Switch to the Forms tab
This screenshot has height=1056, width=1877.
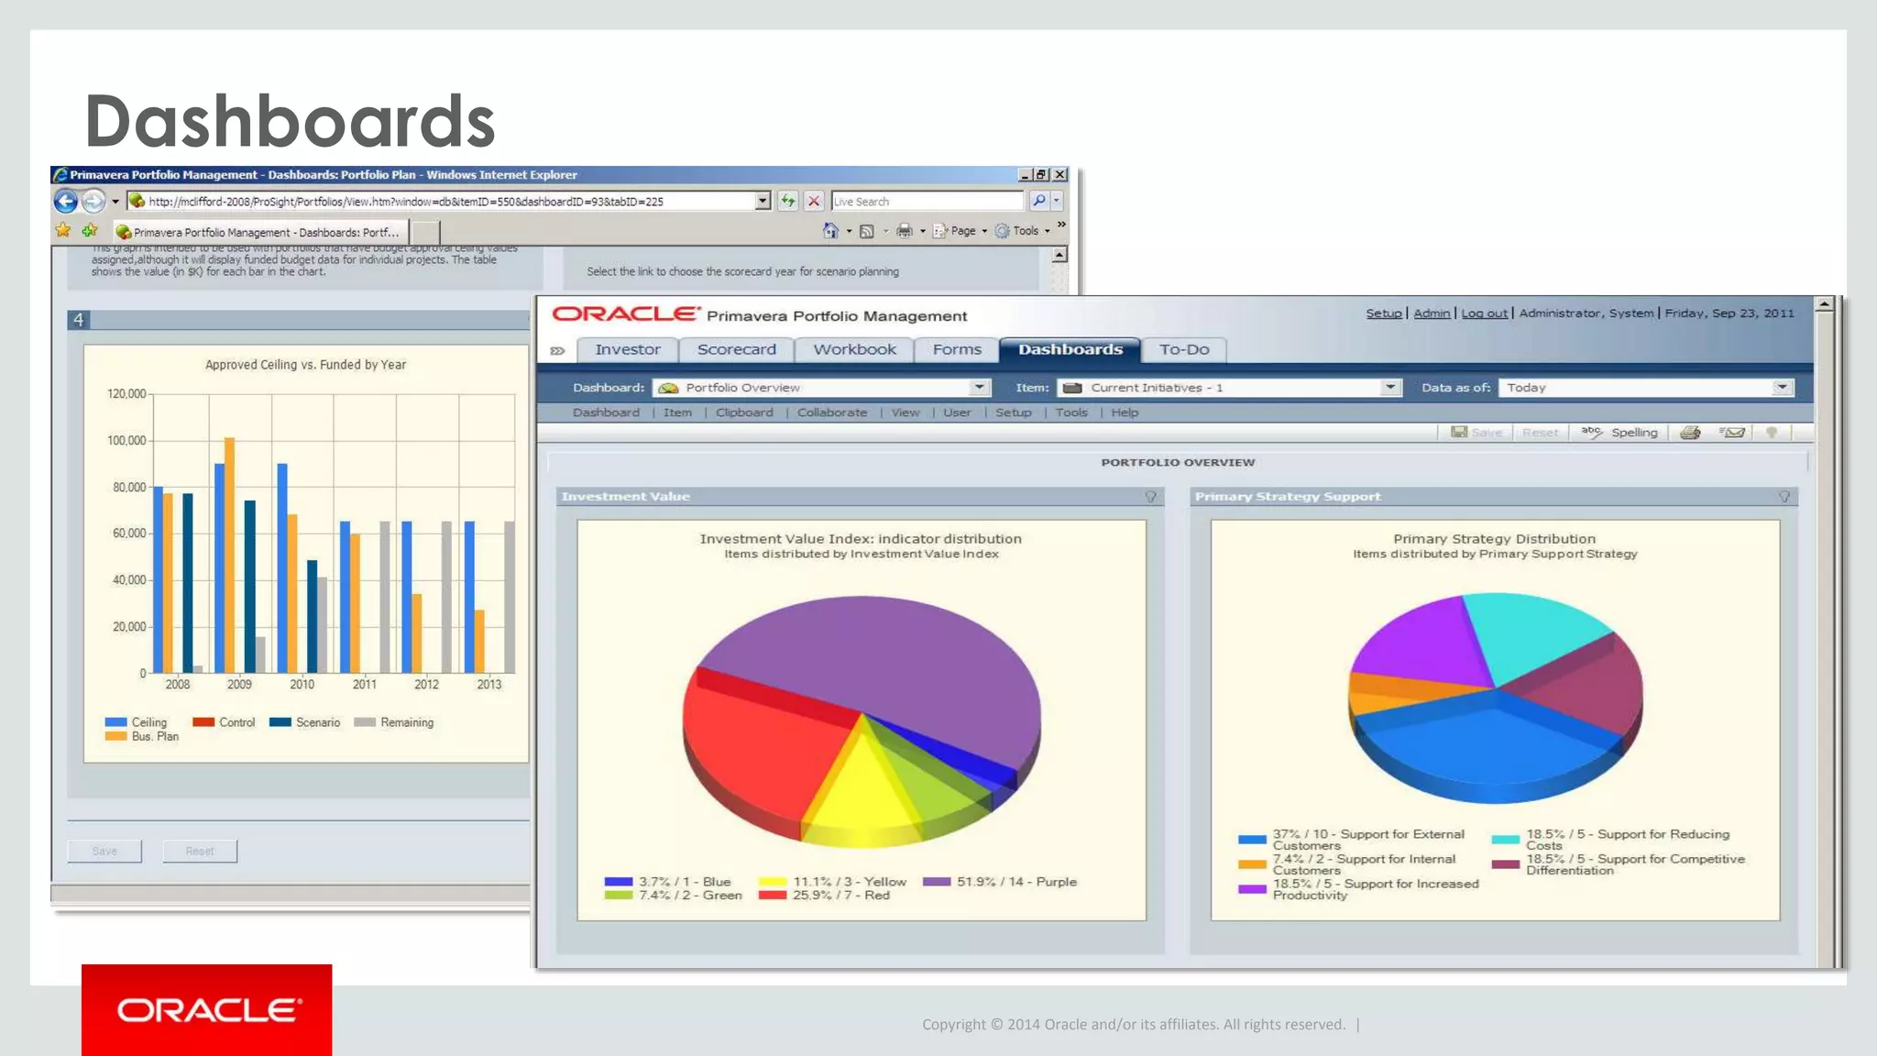coord(957,350)
